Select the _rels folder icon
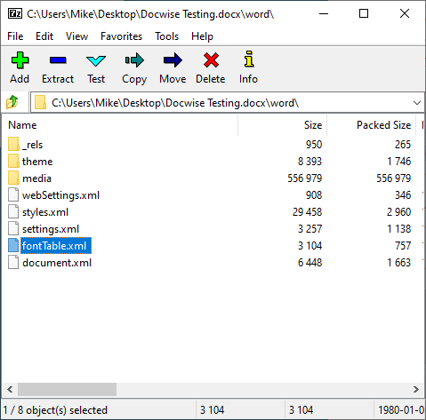 [13, 144]
